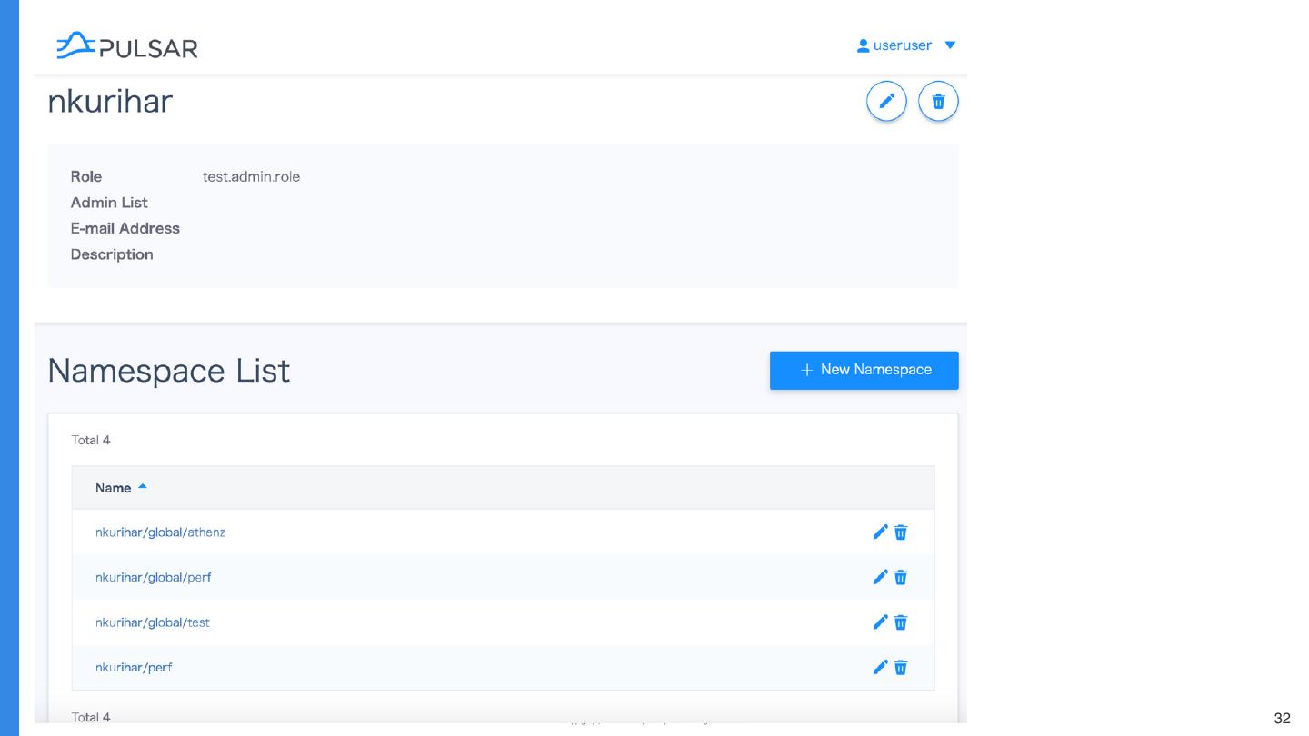This screenshot has width=1309, height=736.
Task: Open the useruser account dropdown arrow
Action: (951, 45)
